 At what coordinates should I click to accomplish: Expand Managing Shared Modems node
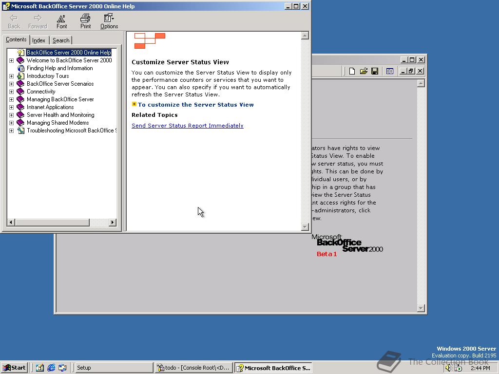(12, 123)
